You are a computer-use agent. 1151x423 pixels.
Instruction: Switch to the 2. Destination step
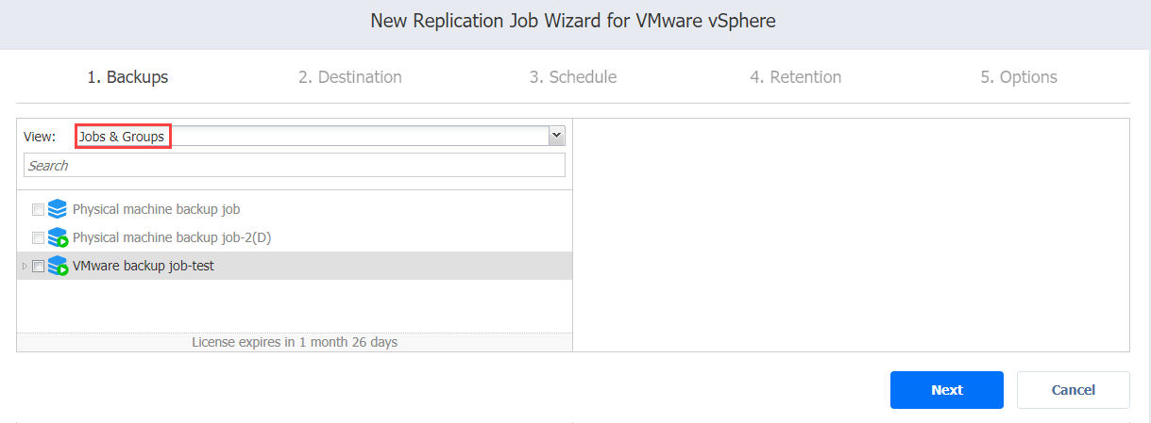pos(350,77)
